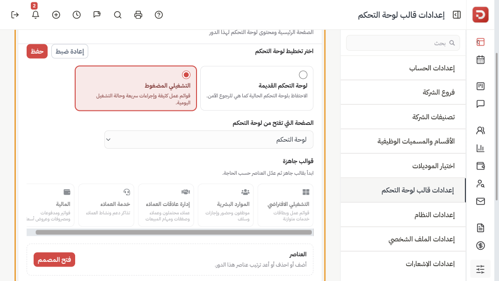This screenshot has height=281, width=499.
Task: Open تصنيفات الشركة settings menu
Action: click(x=403, y=117)
